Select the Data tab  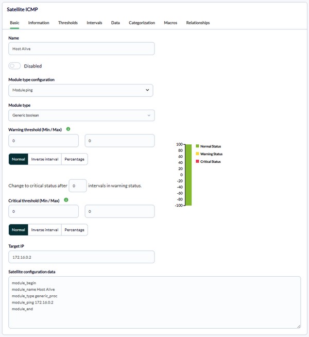(115, 23)
